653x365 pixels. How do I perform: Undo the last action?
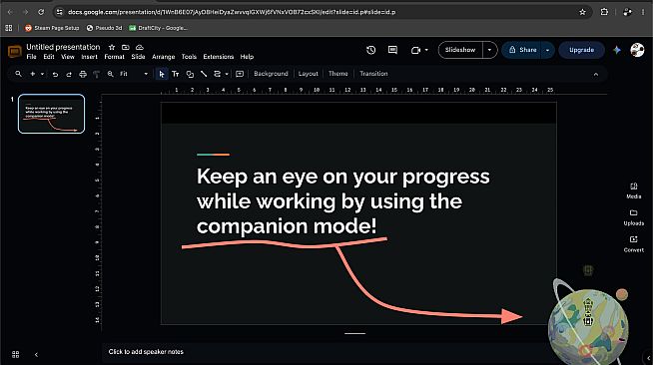tap(55, 74)
